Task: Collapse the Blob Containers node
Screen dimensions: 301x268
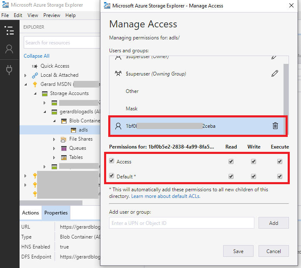Action: 55,121
